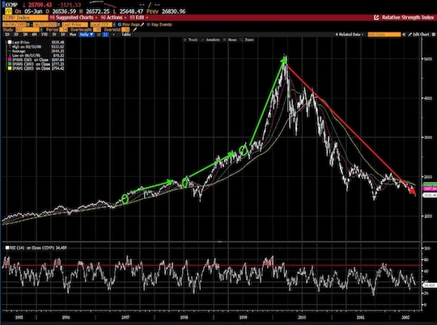Select the 6M range tab
The width and height of the screenshot is (437, 325).
point(34,35)
